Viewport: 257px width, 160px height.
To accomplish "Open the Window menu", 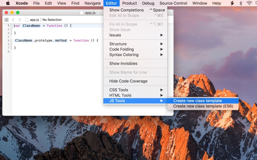I will [199, 3].
